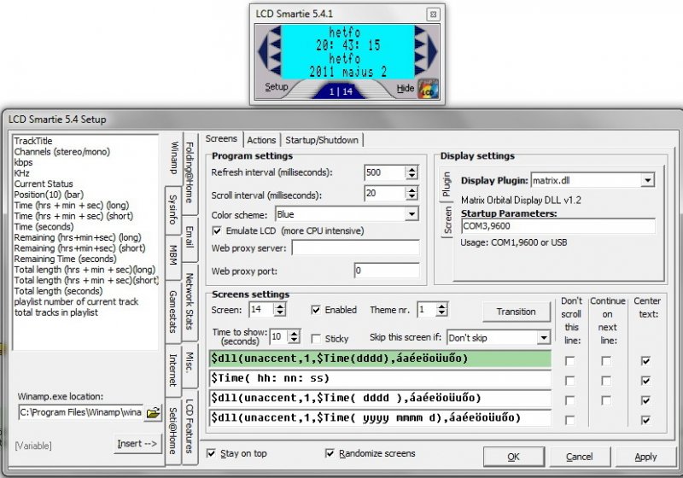Enable the Sticky checkbox
Viewport: 683px width, 478px height.
click(x=316, y=339)
